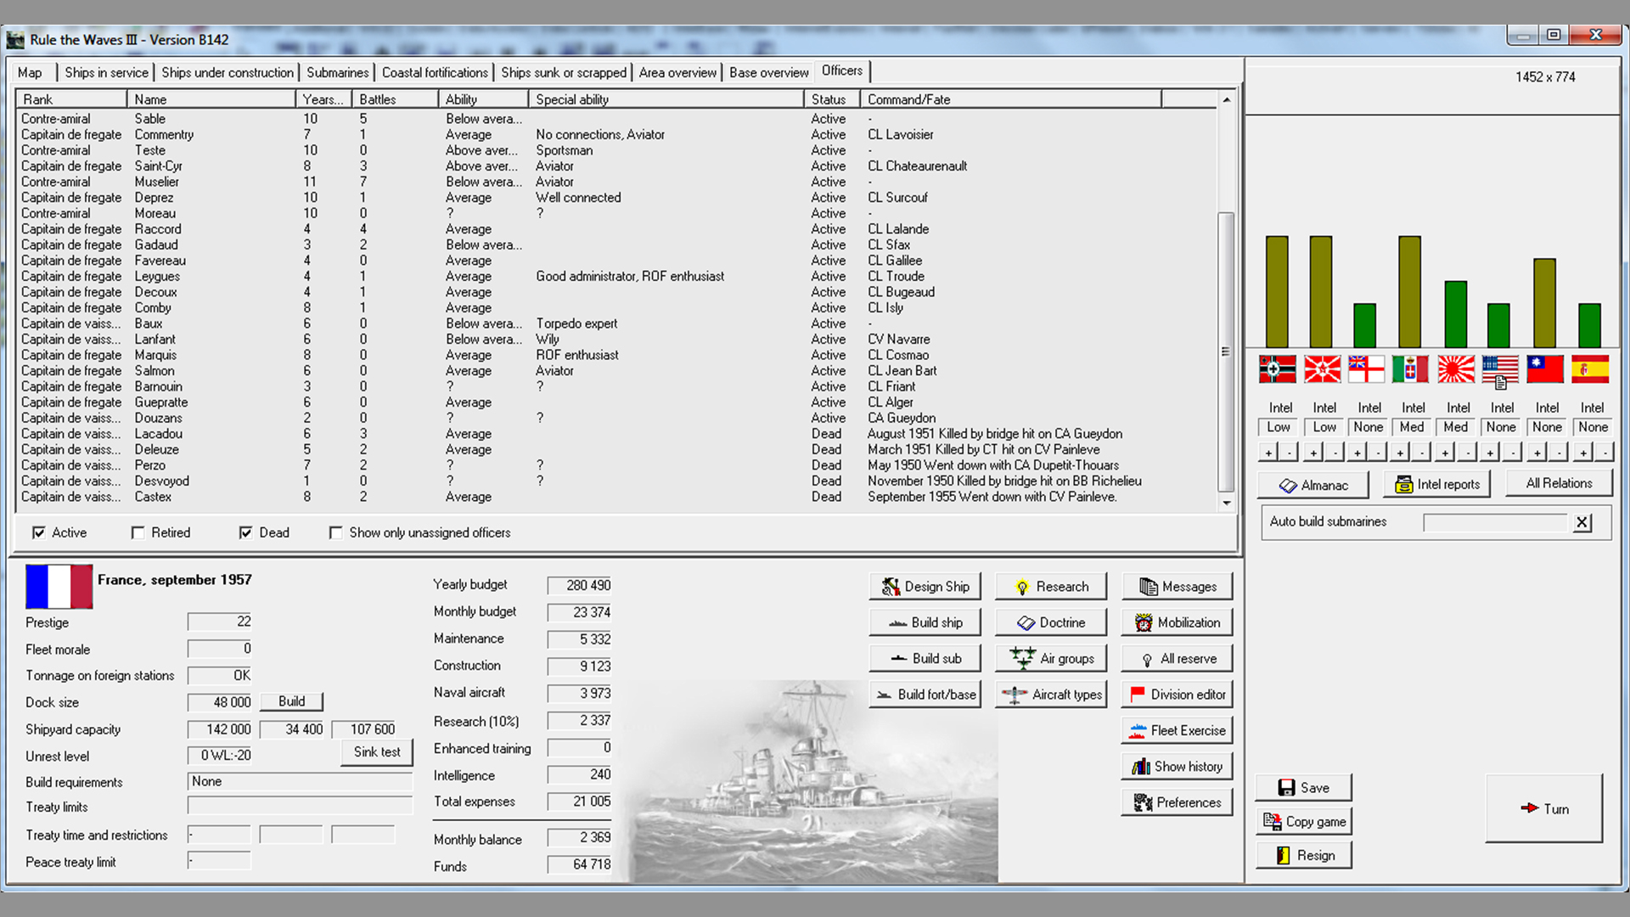
Task: Click the Resign button
Action: (1303, 855)
